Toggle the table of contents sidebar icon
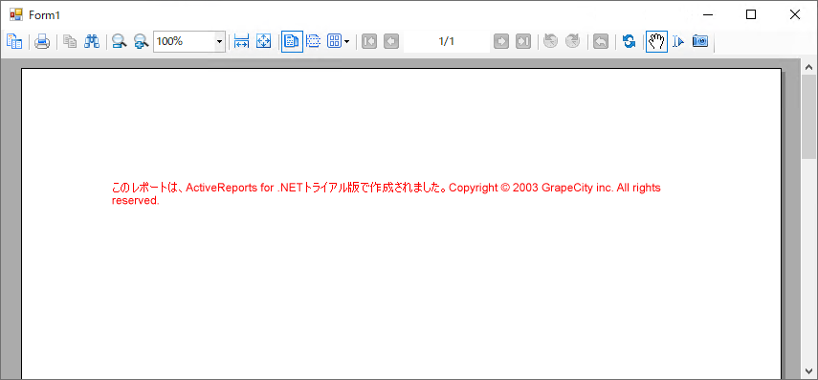This screenshot has width=818, height=380. tap(14, 41)
